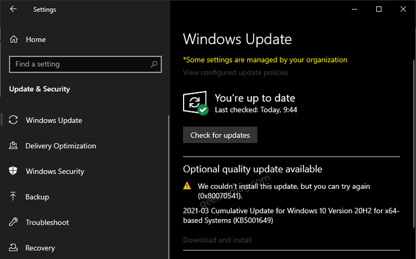Screen dimensions: 416x259
Task: Click the Troubleshoot wrench icon
Action: (13, 221)
